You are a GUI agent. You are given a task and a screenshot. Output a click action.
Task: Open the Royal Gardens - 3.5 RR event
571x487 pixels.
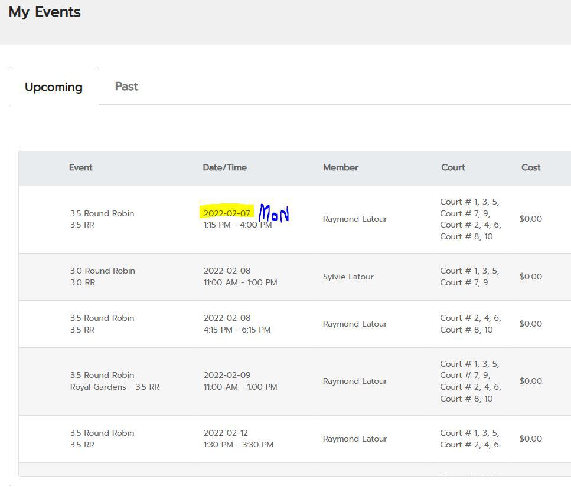click(x=115, y=387)
